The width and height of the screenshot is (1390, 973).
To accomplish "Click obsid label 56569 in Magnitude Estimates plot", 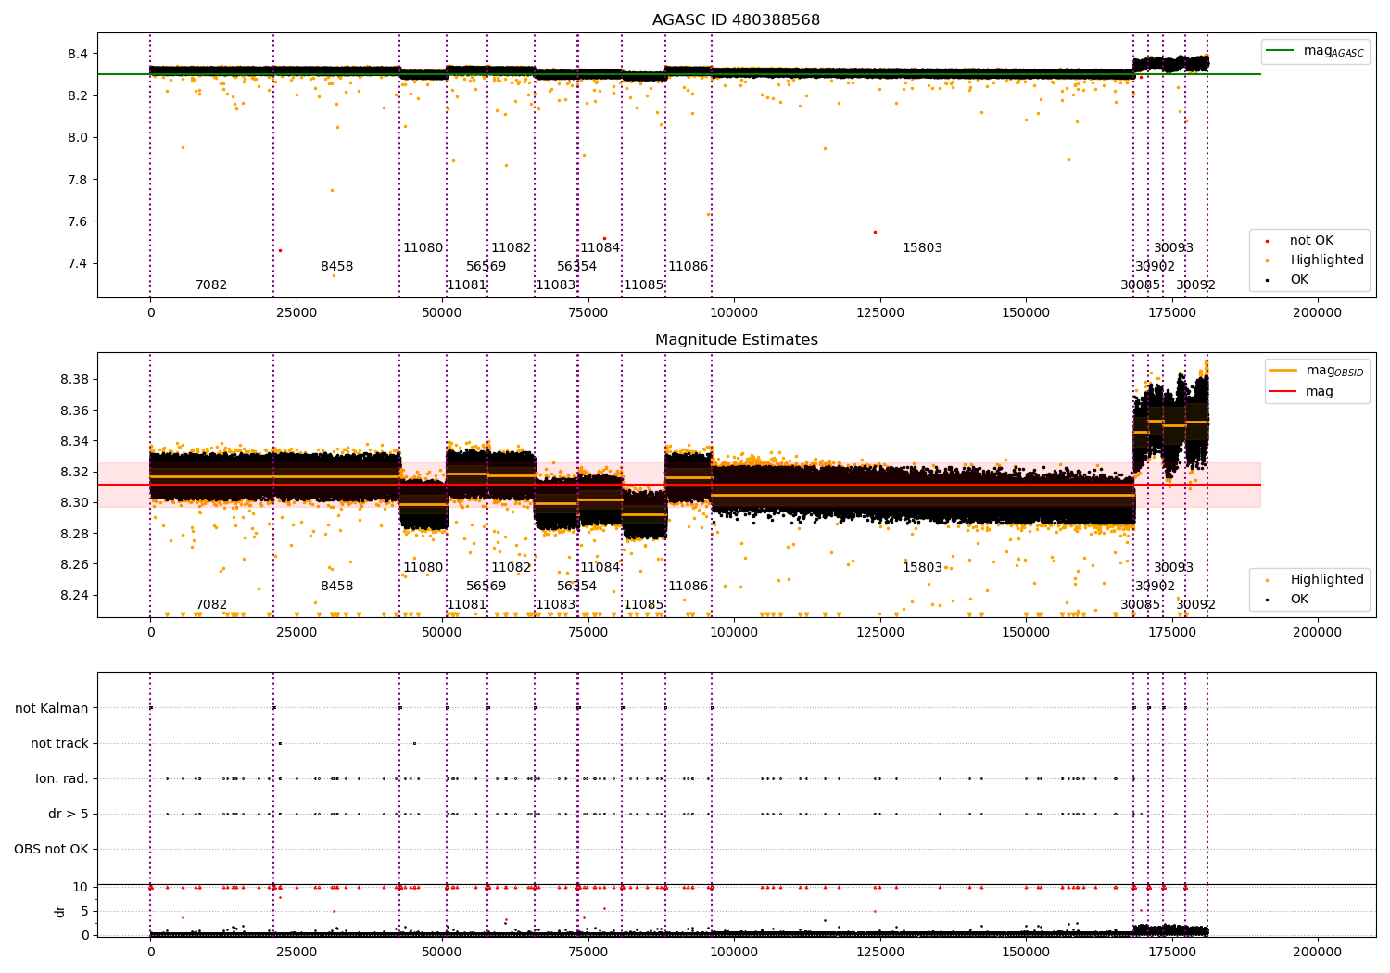I will coord(486,586).
